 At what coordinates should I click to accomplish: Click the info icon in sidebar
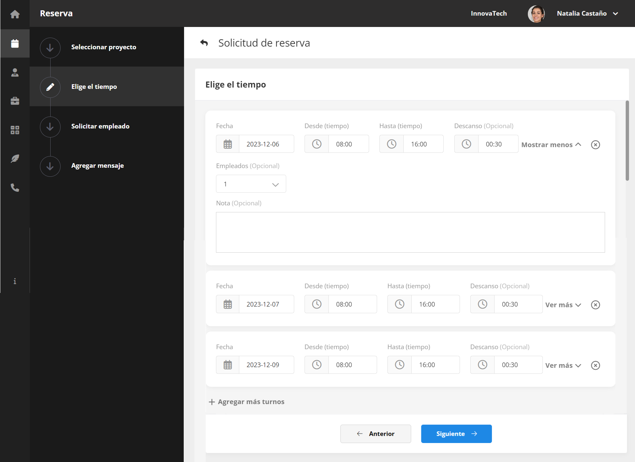[15, 281]
